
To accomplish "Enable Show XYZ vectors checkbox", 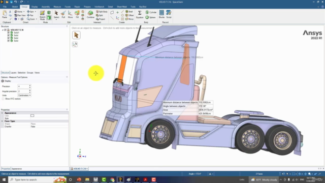I will 3,99.
